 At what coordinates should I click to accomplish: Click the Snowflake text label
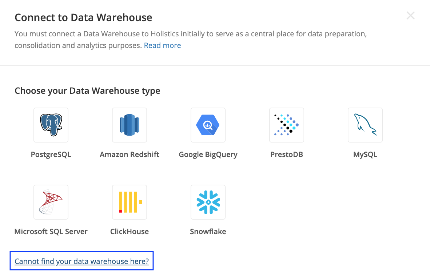[208, 232]
